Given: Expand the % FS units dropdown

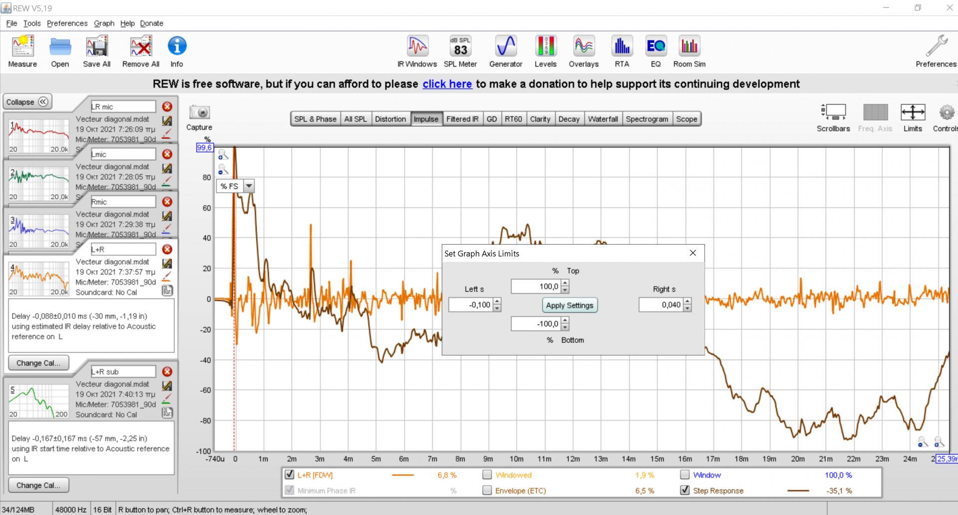Looking at the screenshot, I should 249,186.
